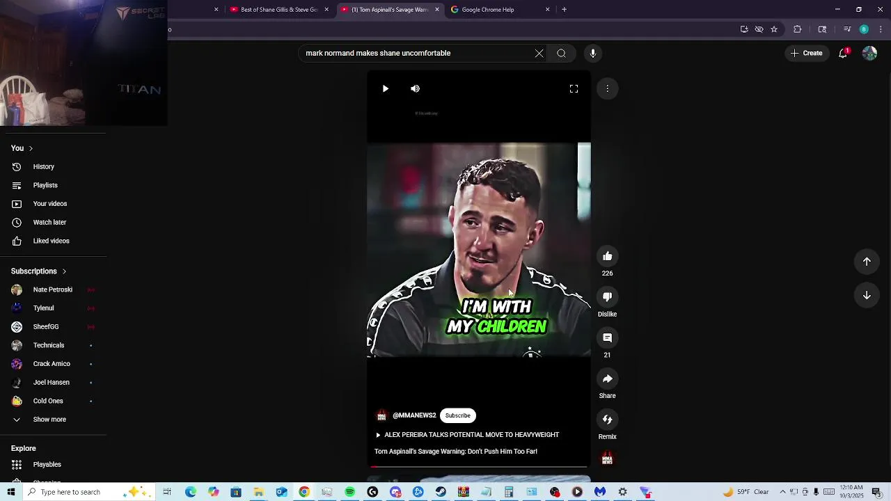Open the comments with 21 replies

click(608, 337)
